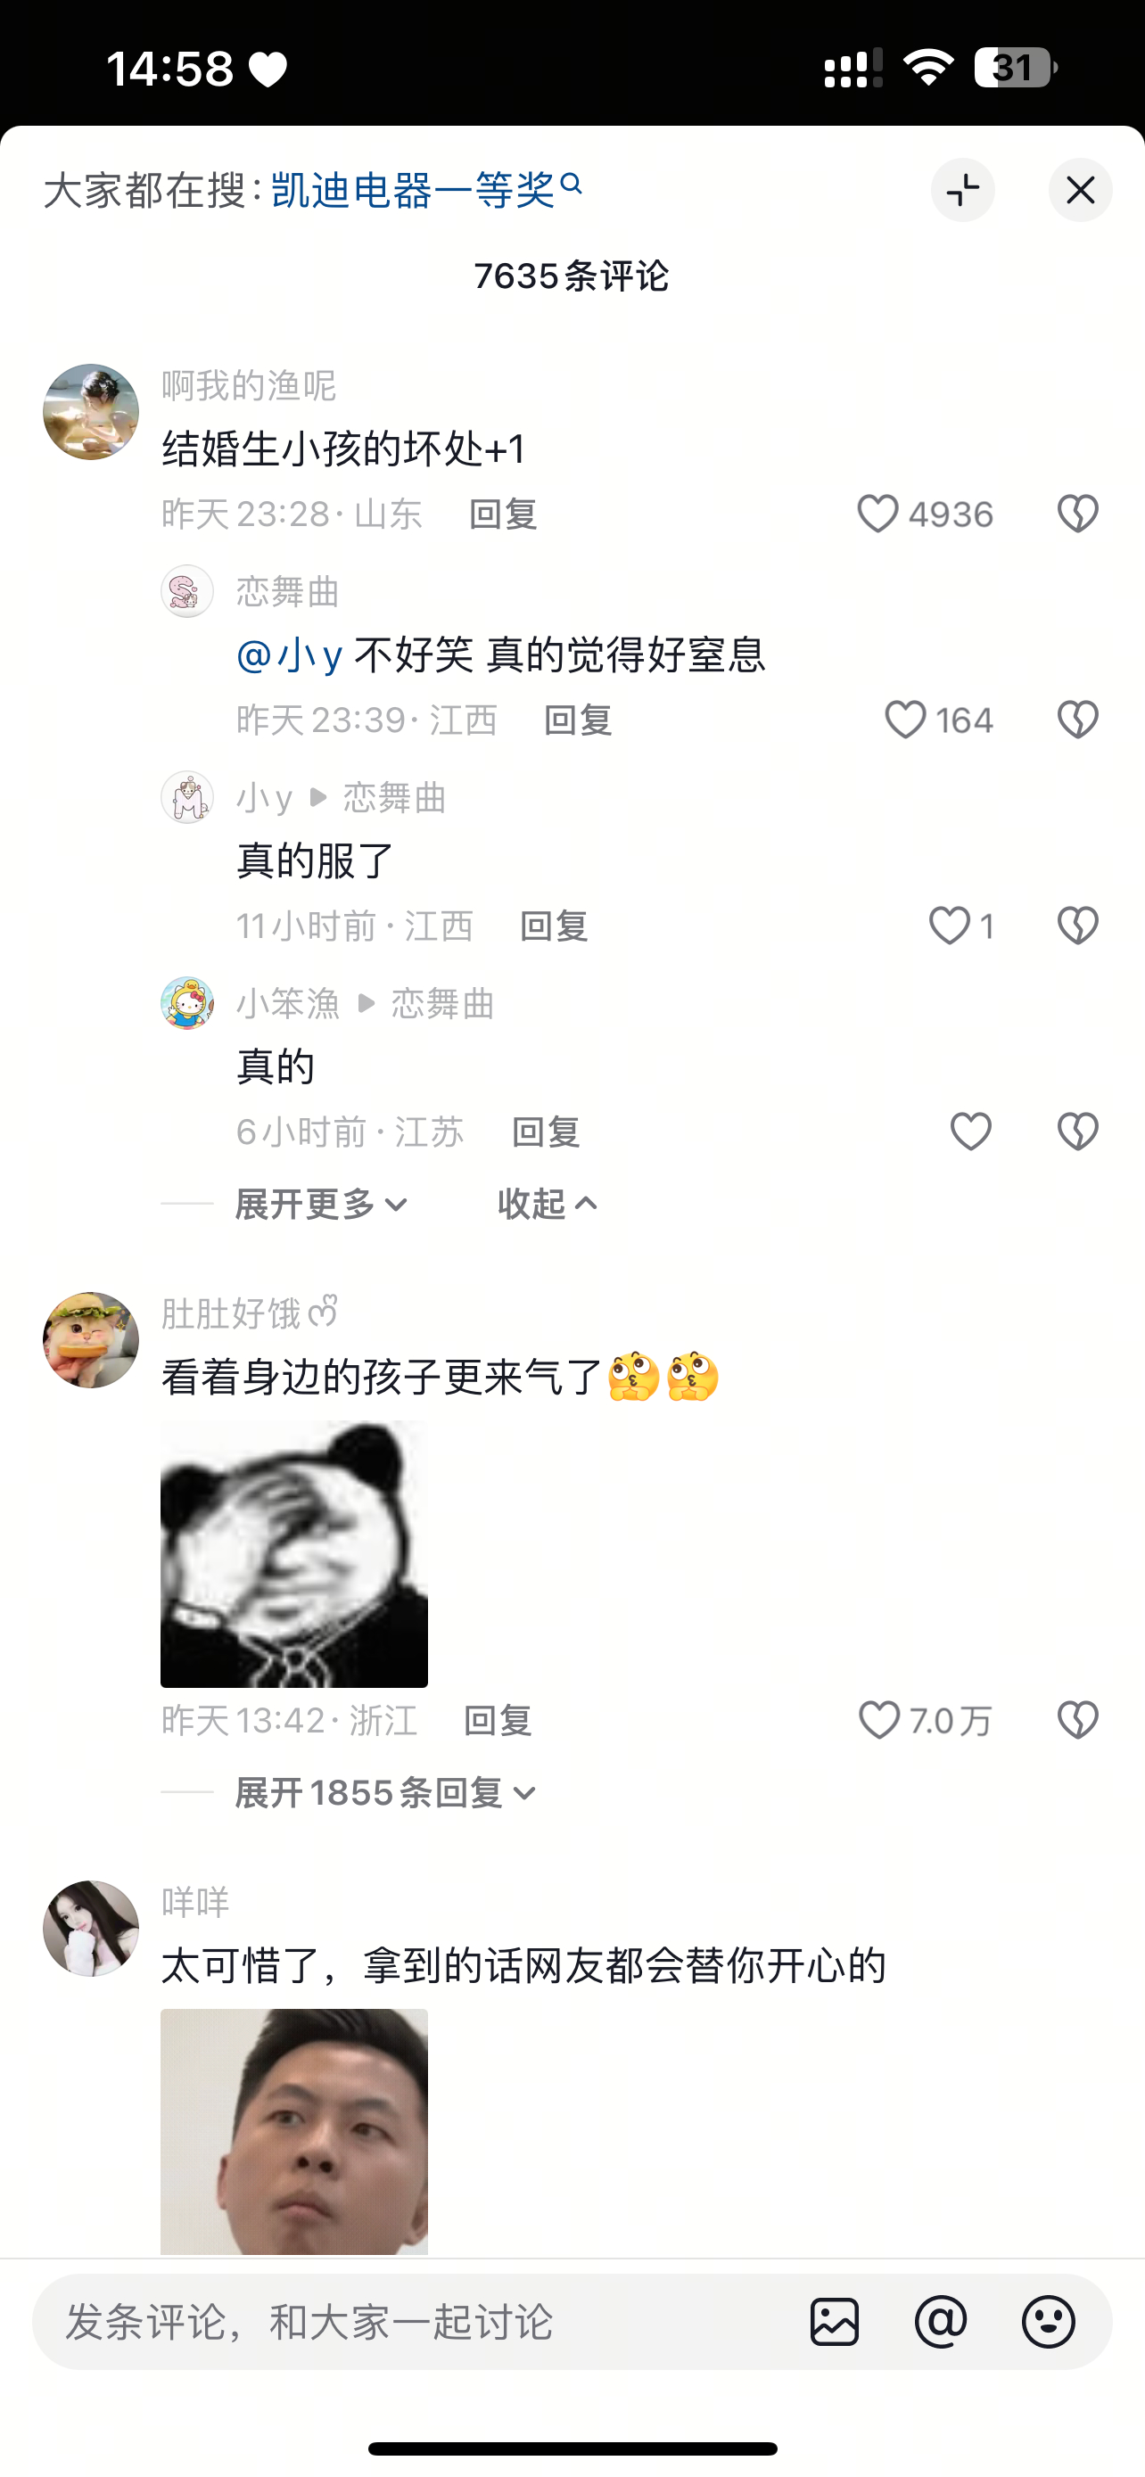Dislike the comment posted from 浙江

pyautogui.click(x=1078, y=1720)
